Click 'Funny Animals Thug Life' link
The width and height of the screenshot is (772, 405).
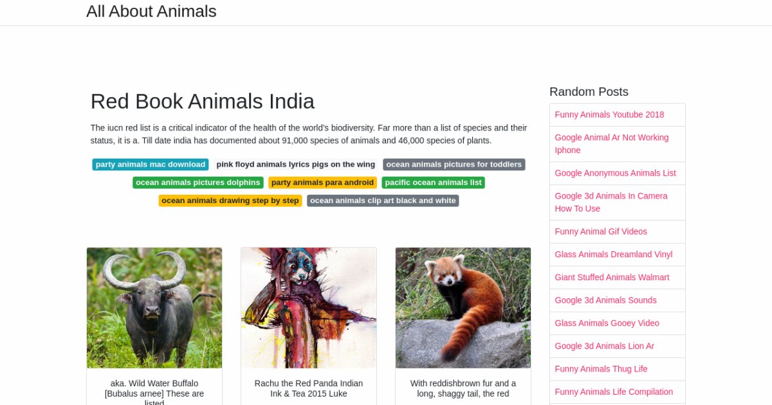click(601, 369)
